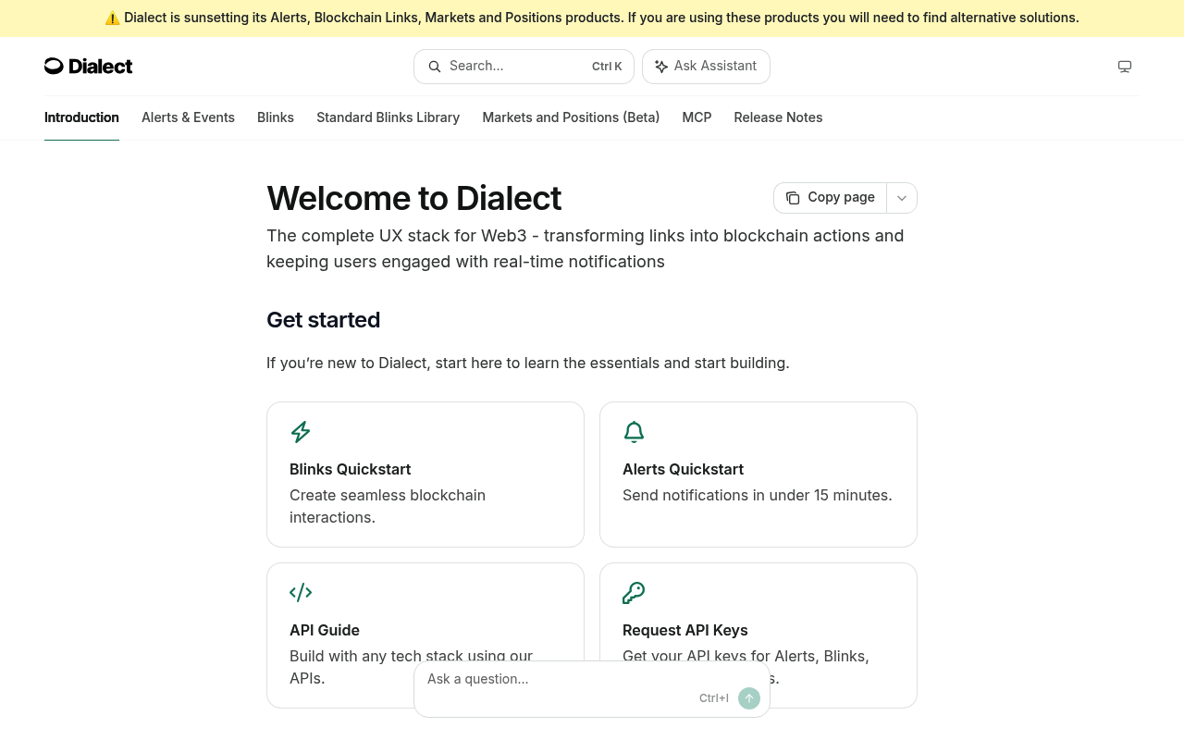Send question with the arrow button
The height and width of the screenshot is (740, 1184).
tap(749, 698)
